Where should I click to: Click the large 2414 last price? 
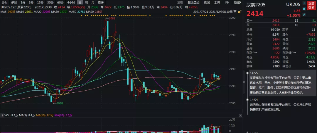pyautogui.click(x=255, y=14)
